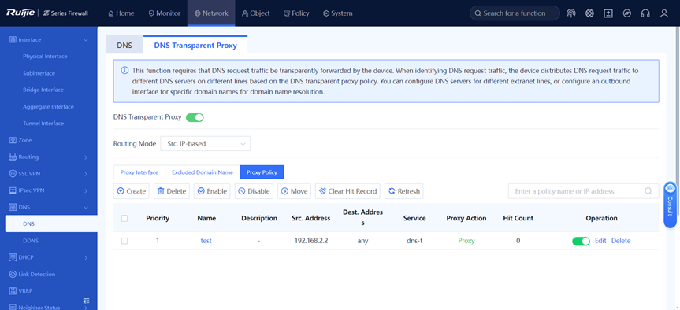This screenshot has height=310, width=680.
Task: Click the compass navigation icon
Action: [x=626, y=13]
